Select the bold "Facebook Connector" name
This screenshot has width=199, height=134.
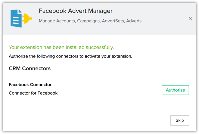(x=30, y=85)
